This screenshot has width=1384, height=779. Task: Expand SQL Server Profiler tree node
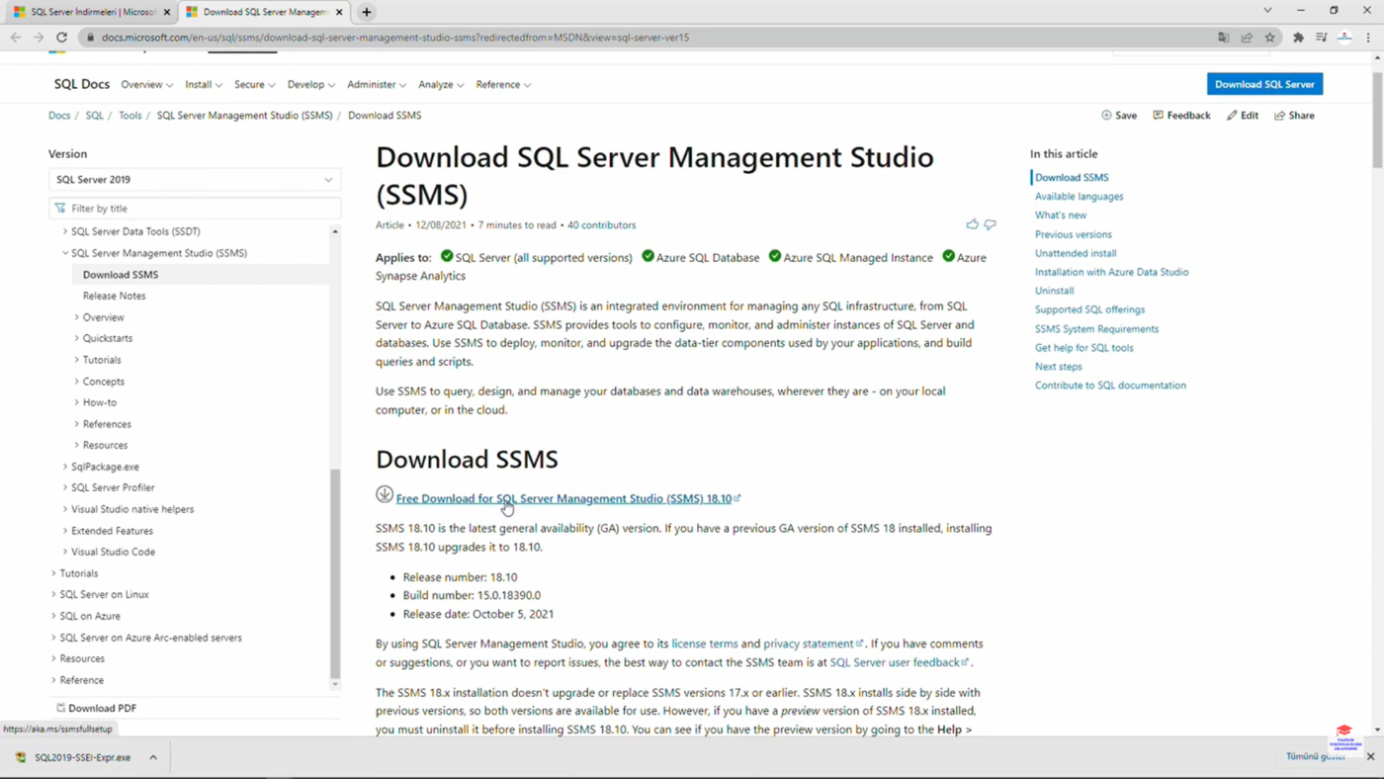click(x=65, y=487)
